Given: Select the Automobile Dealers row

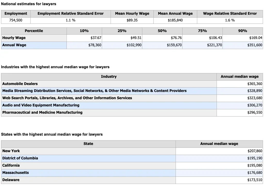Looking at the screenshot, I should [x=132, y=84].
